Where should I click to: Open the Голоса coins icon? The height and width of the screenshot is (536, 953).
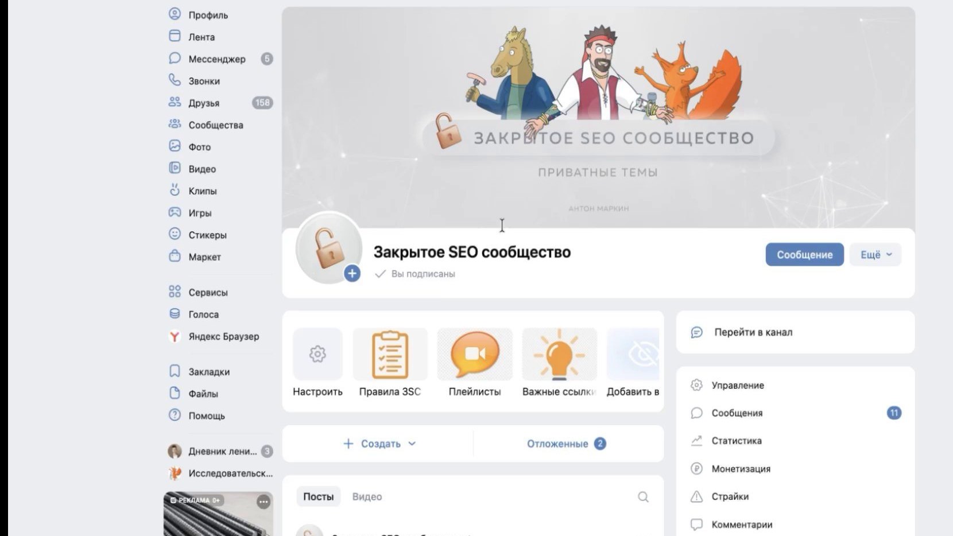click(175, 313)
